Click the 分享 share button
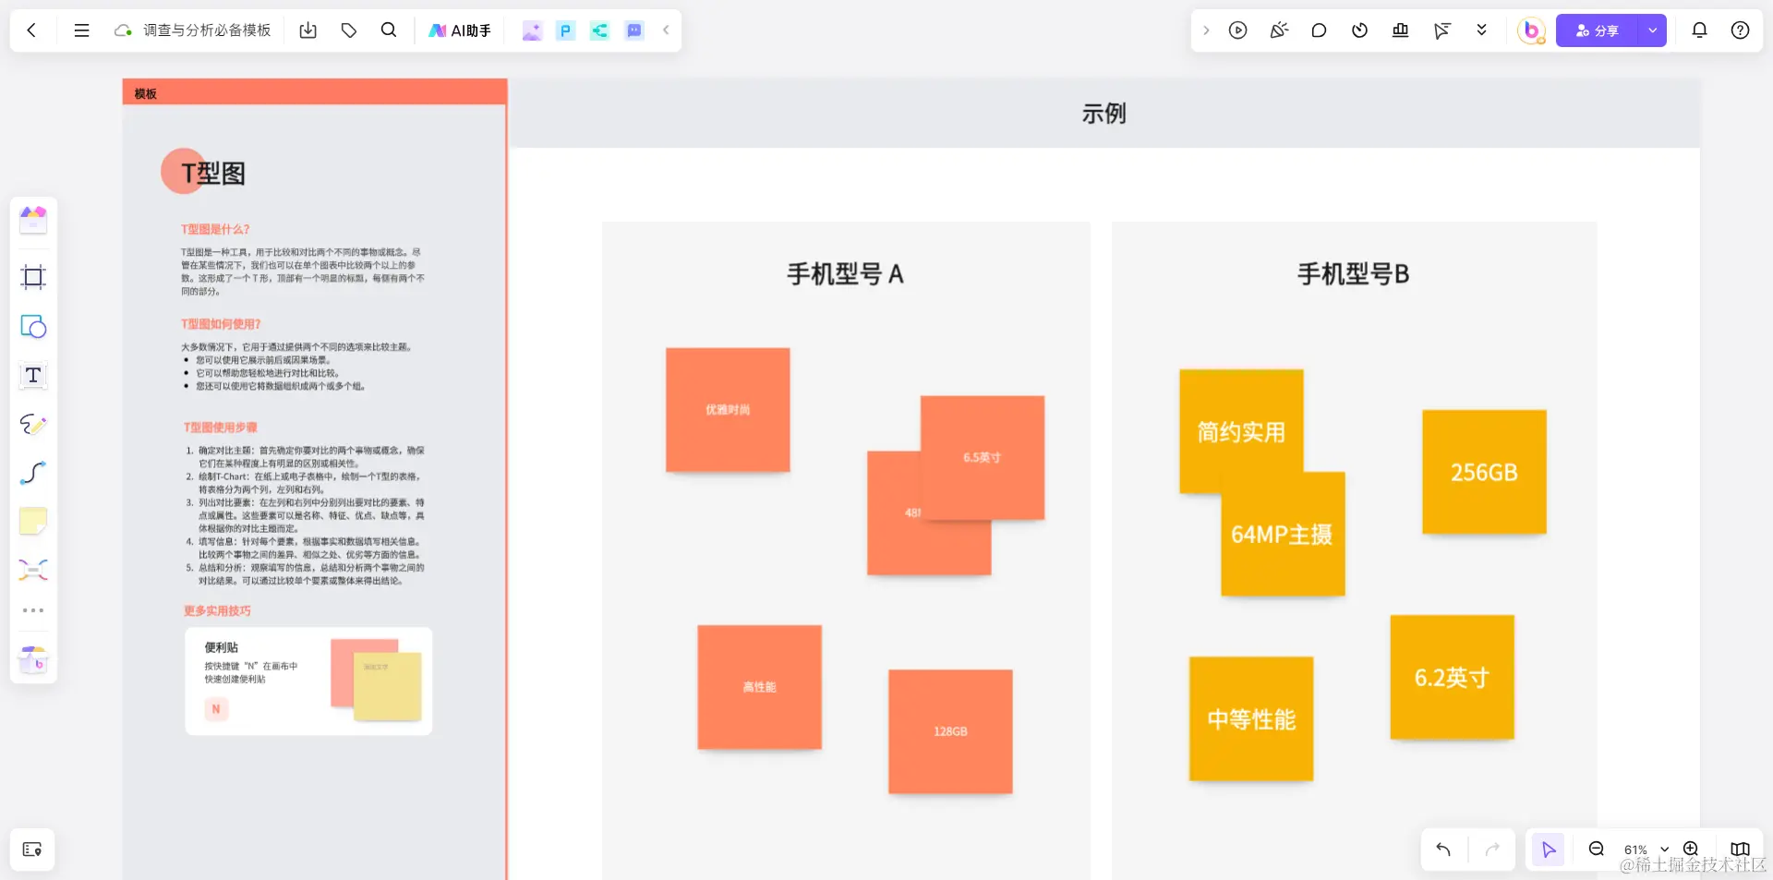This screenshot has width=1773, height=880. (1599, 30)
